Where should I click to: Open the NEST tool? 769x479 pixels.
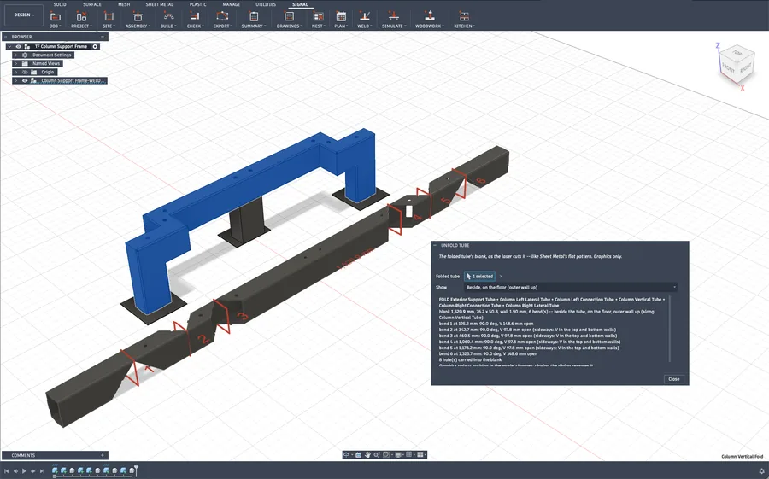point(319,20)
